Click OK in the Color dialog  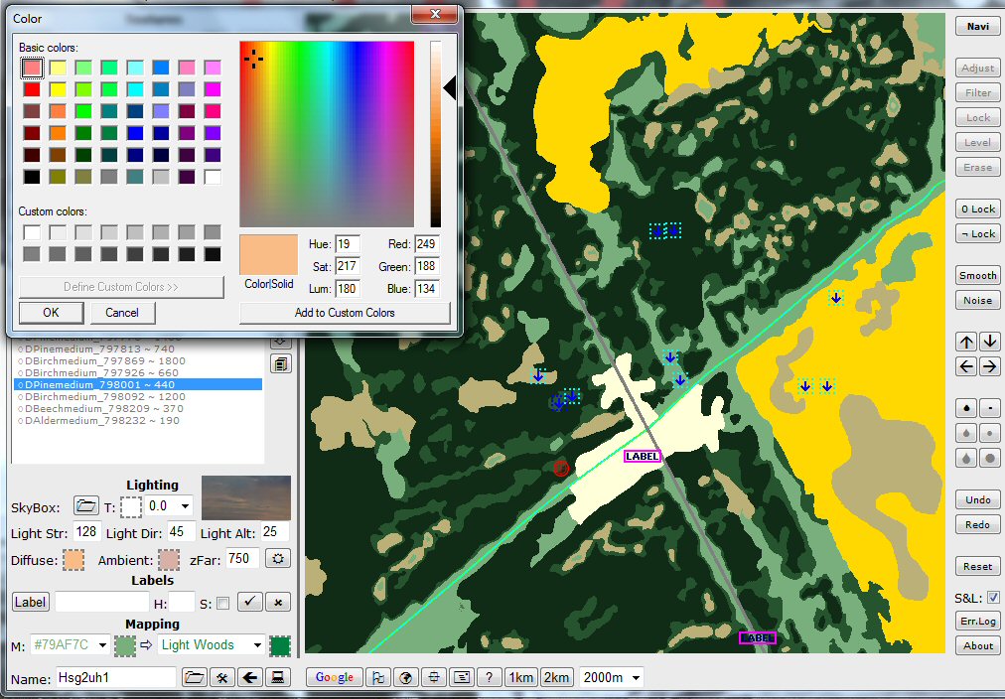(x=51, y=313)
